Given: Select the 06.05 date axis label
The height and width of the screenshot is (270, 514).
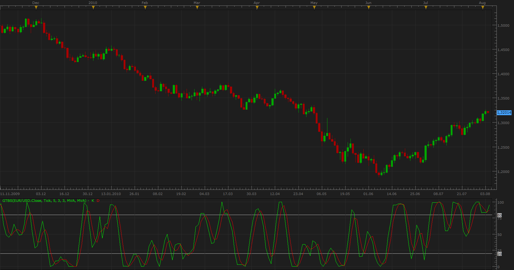Looking at the screenshot, I should click(x=322, y=194).
